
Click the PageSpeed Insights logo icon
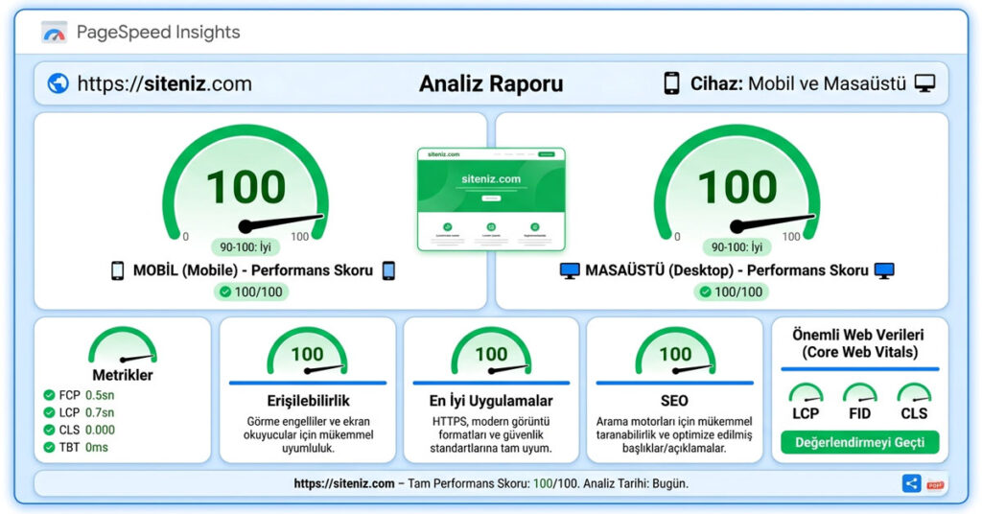click(x=54, y=32)
